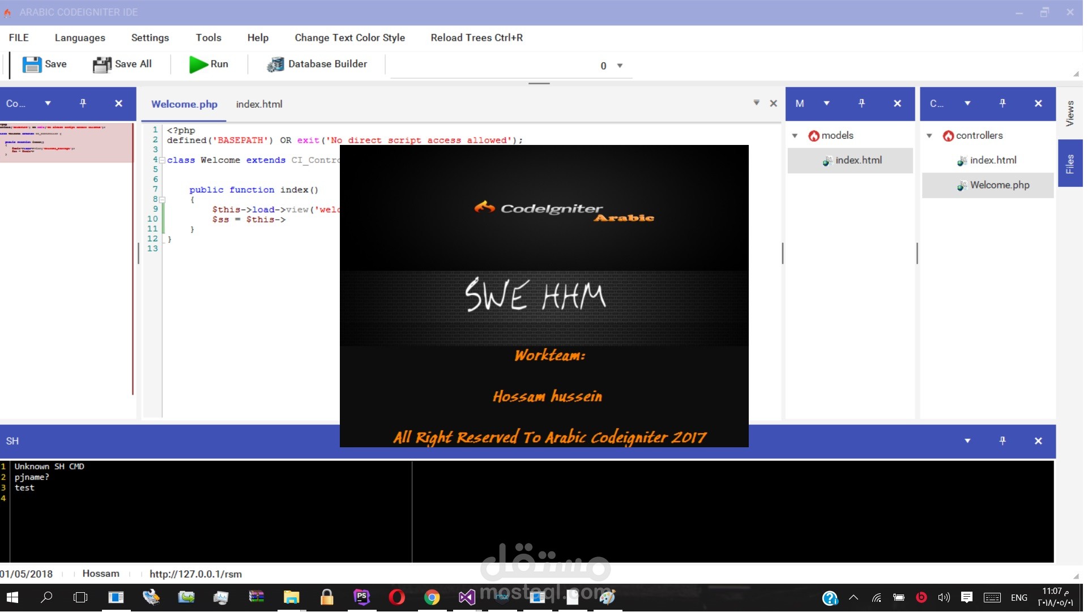The width and height of the screenshot is (1092, 616).
Task: Select the vertical Files sidebar tab
Action: 1071,163
